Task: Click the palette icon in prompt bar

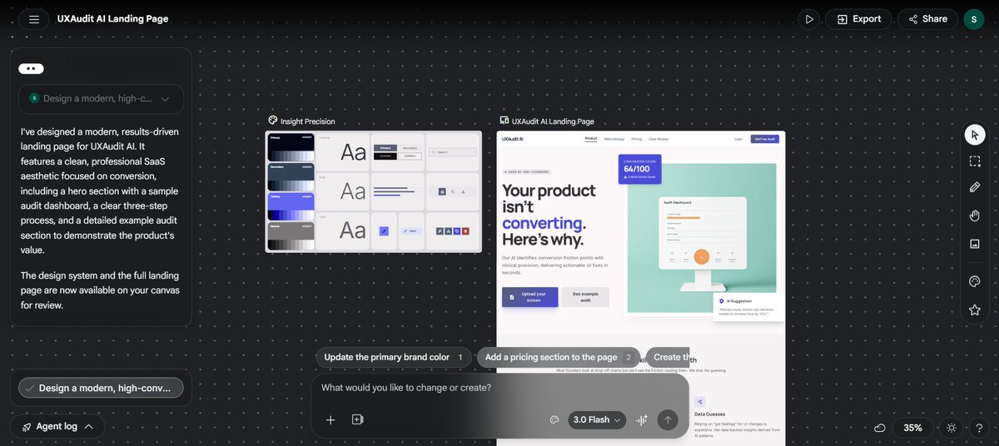Action: (x=554, y=420)
